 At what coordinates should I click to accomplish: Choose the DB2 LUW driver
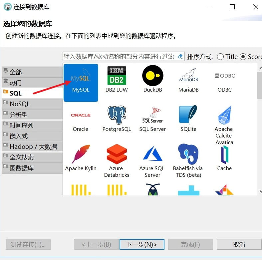click(117, 80)
